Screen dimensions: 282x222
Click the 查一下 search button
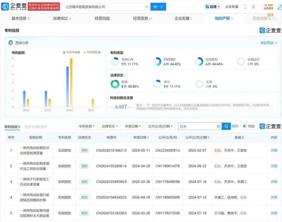pos(158,7)
